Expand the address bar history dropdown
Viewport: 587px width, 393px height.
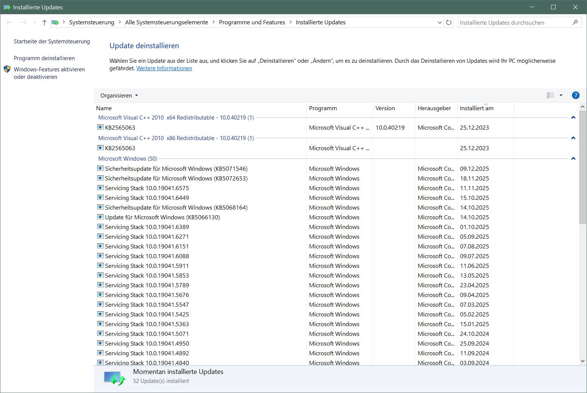pos(439,22)
